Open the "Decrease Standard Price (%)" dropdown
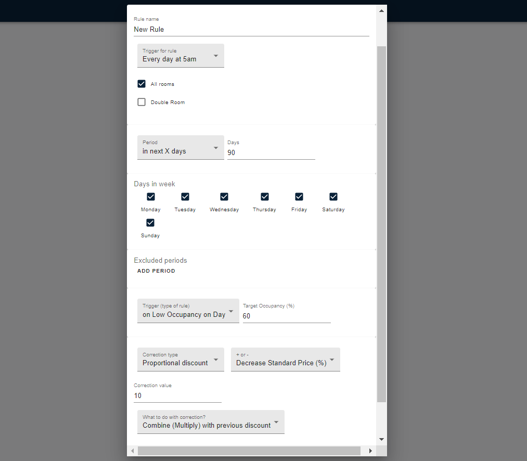Viewport: 527px width, 461px height. pyautogui.click(x=285, y=360)
